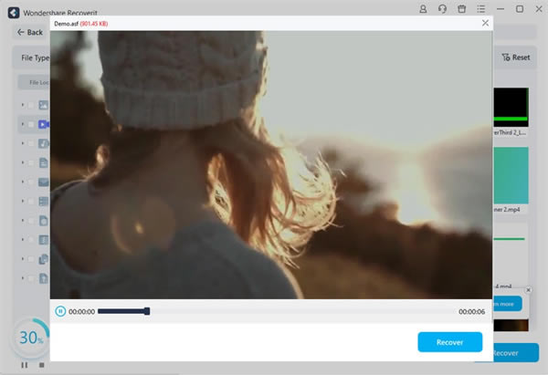The width and height of the screenshot is (548, 375).
Task: Expand the multi-page files category tree arrow
Action: [x=23, y=259]
